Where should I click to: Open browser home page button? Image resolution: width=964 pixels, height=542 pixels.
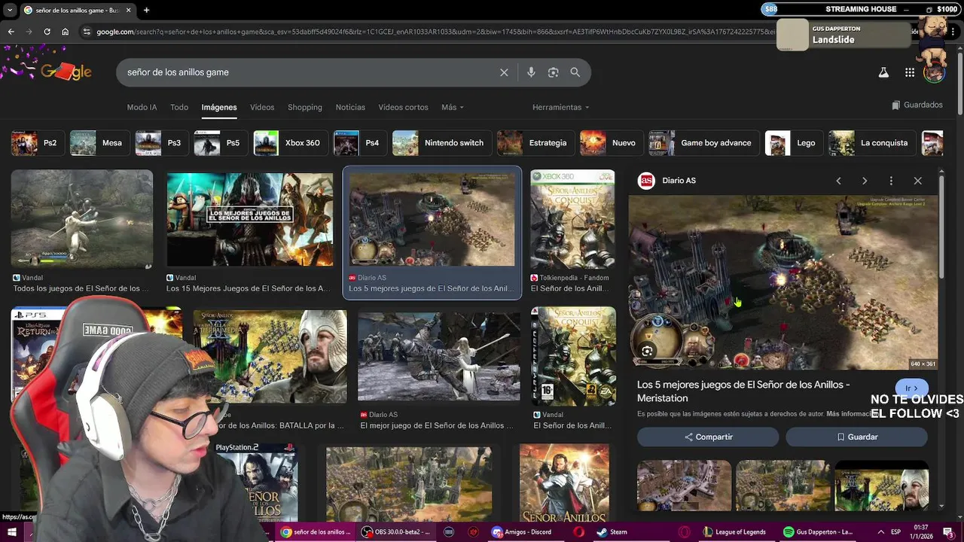coord(66,32)
